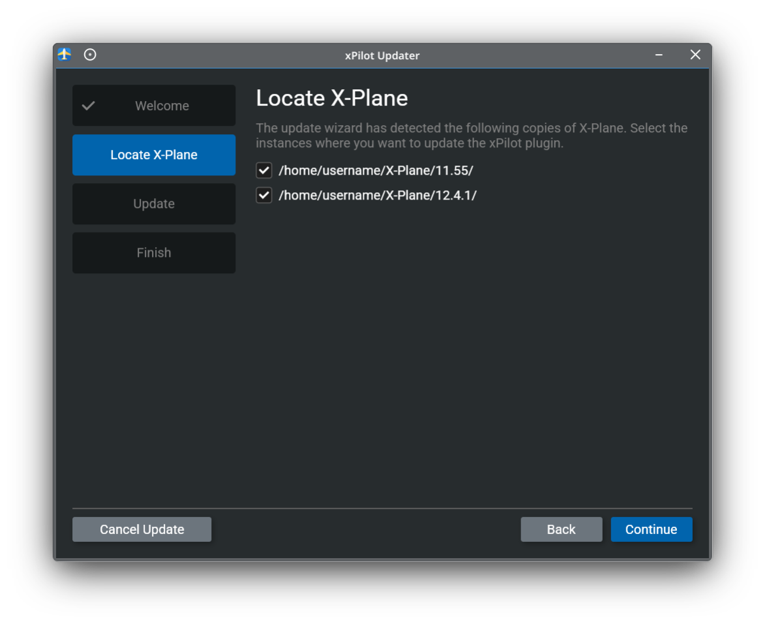Click the circled dot icon in the title bar
This screenshot has height=624, width=765.
tap(90, 55)
